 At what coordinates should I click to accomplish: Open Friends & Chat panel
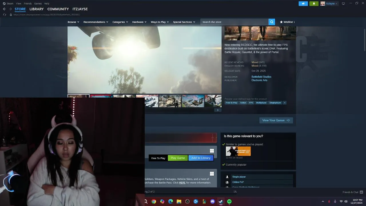click(353, 192)
